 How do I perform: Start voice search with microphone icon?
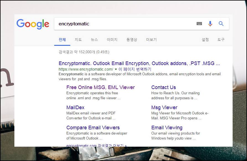click(210, 23)
